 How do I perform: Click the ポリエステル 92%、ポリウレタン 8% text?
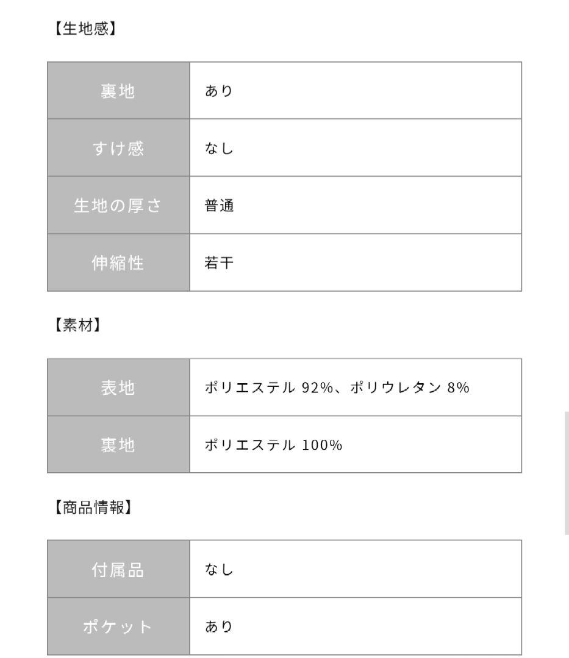[336, 387]
